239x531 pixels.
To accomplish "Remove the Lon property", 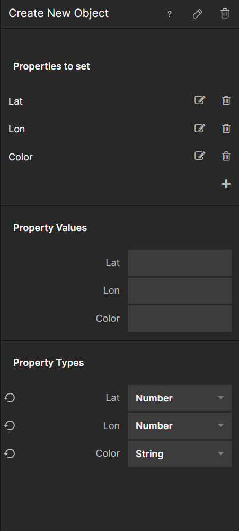I will pos(226,128).
